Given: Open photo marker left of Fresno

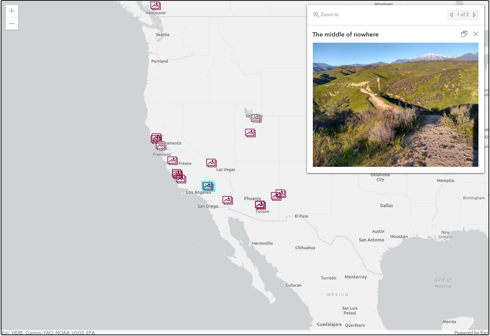Looking at the screenshot, I should (172, 160).
